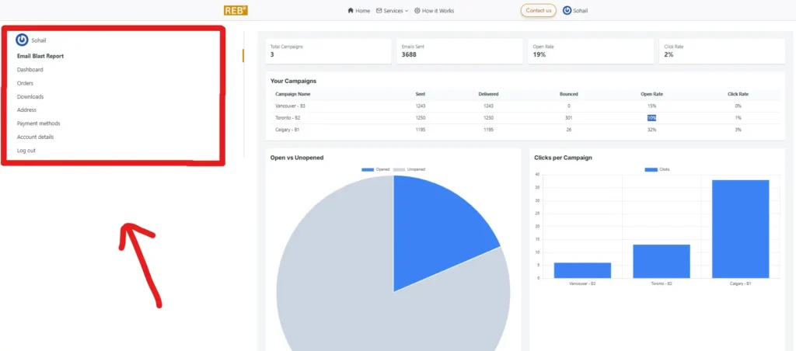Go to Orders in the sidebar

click(26, 83)
